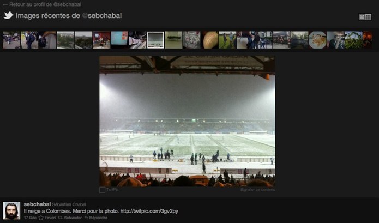Viewport: 379px width, 223px height.
Task: Select the man with camera thumbnail
Action: click(336, 40)
